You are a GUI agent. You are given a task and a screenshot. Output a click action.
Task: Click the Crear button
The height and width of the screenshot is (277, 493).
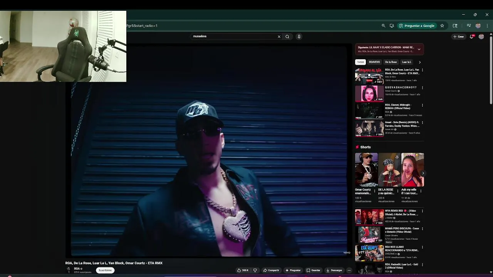click(458, 37)
